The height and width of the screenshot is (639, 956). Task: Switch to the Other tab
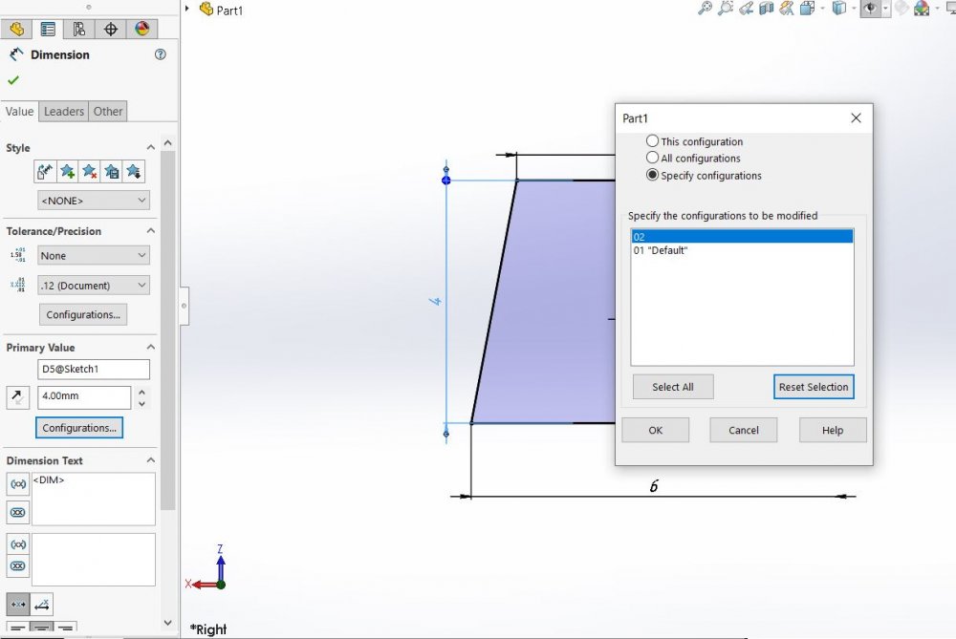pos(108,112)
